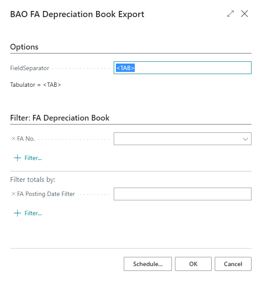Click the Schedule... button
The image size is (262, 281).
pos(148,264)
